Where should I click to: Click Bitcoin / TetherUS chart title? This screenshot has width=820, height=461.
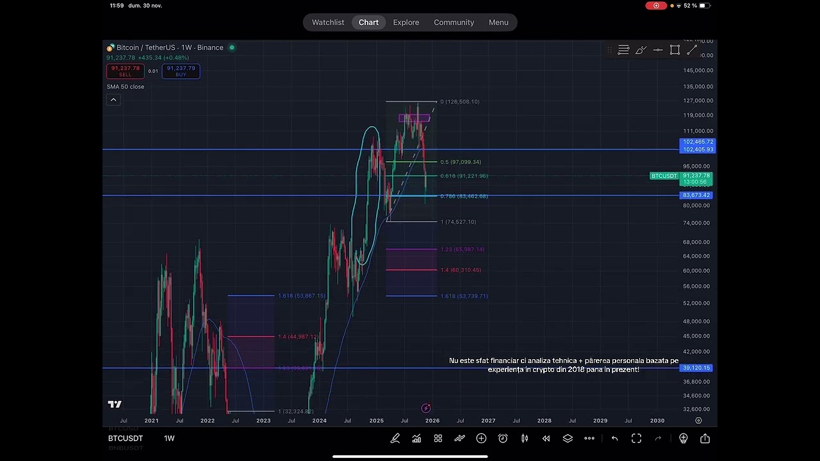point(170,47)
